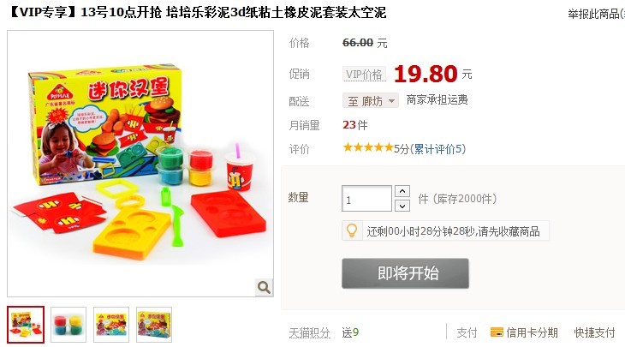Screen dimensions: 625x347
Task: Decrease quantity with the down arrow
Action: pos(402,206)
